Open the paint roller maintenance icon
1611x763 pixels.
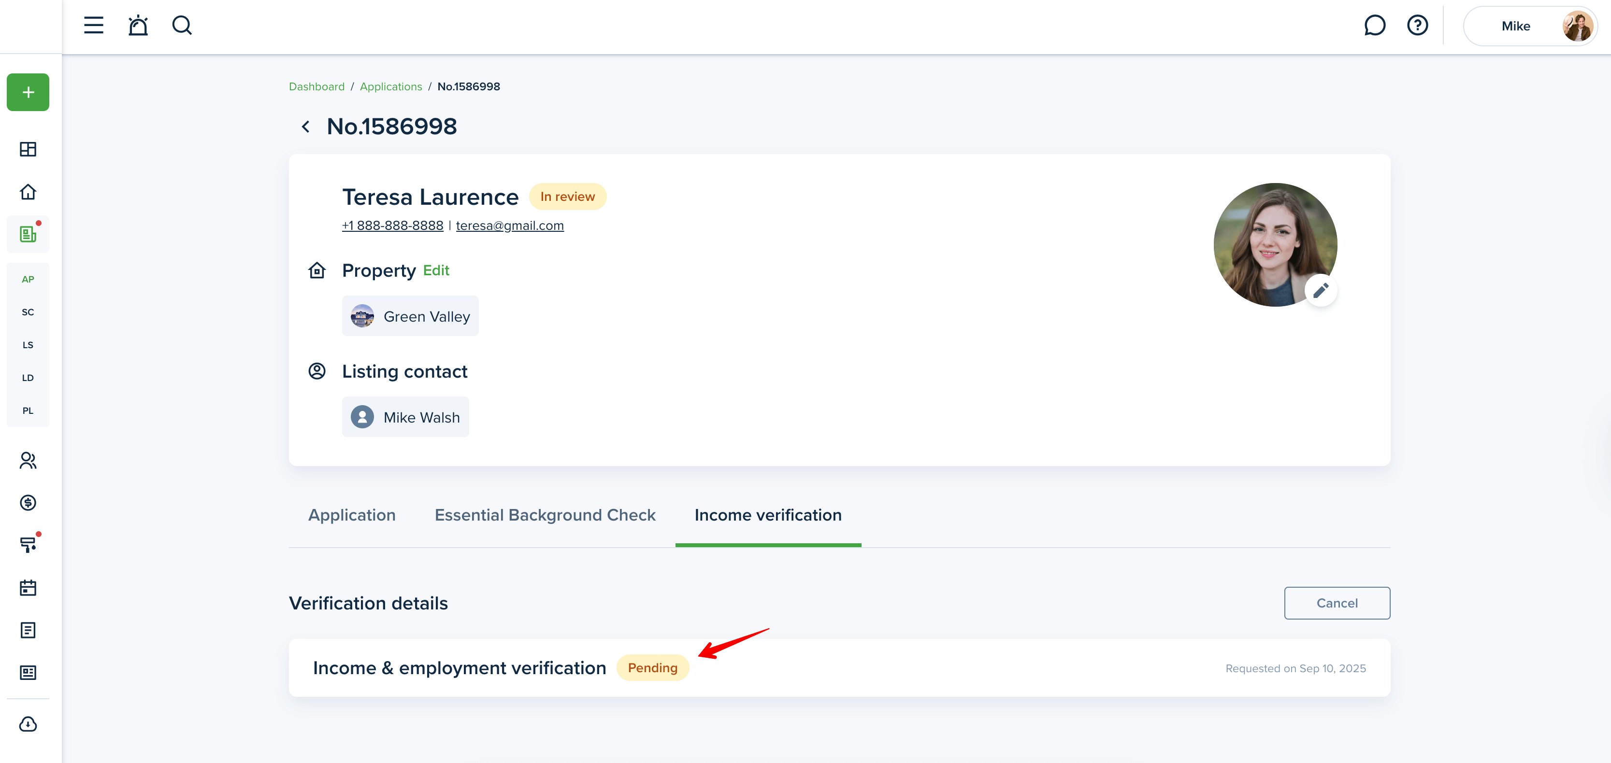[x=28, y=545]
